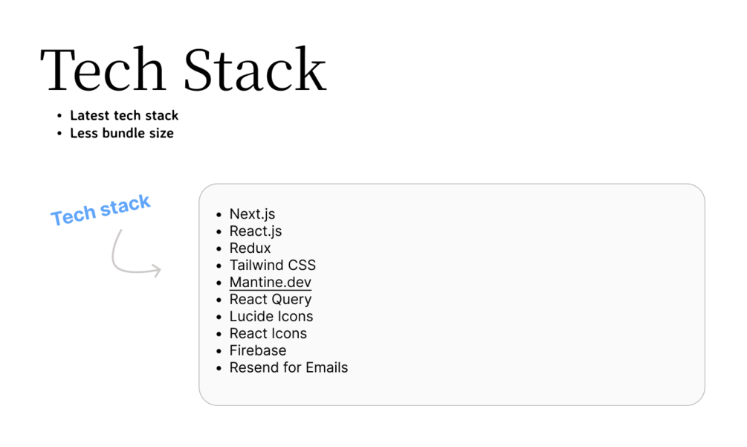Click the bullet dot before Next.js
The image size is (747, 447).
tap(219, 215)
